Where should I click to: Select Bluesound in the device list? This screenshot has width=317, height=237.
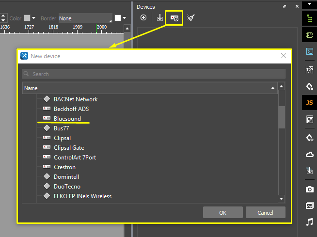(67, 119)
